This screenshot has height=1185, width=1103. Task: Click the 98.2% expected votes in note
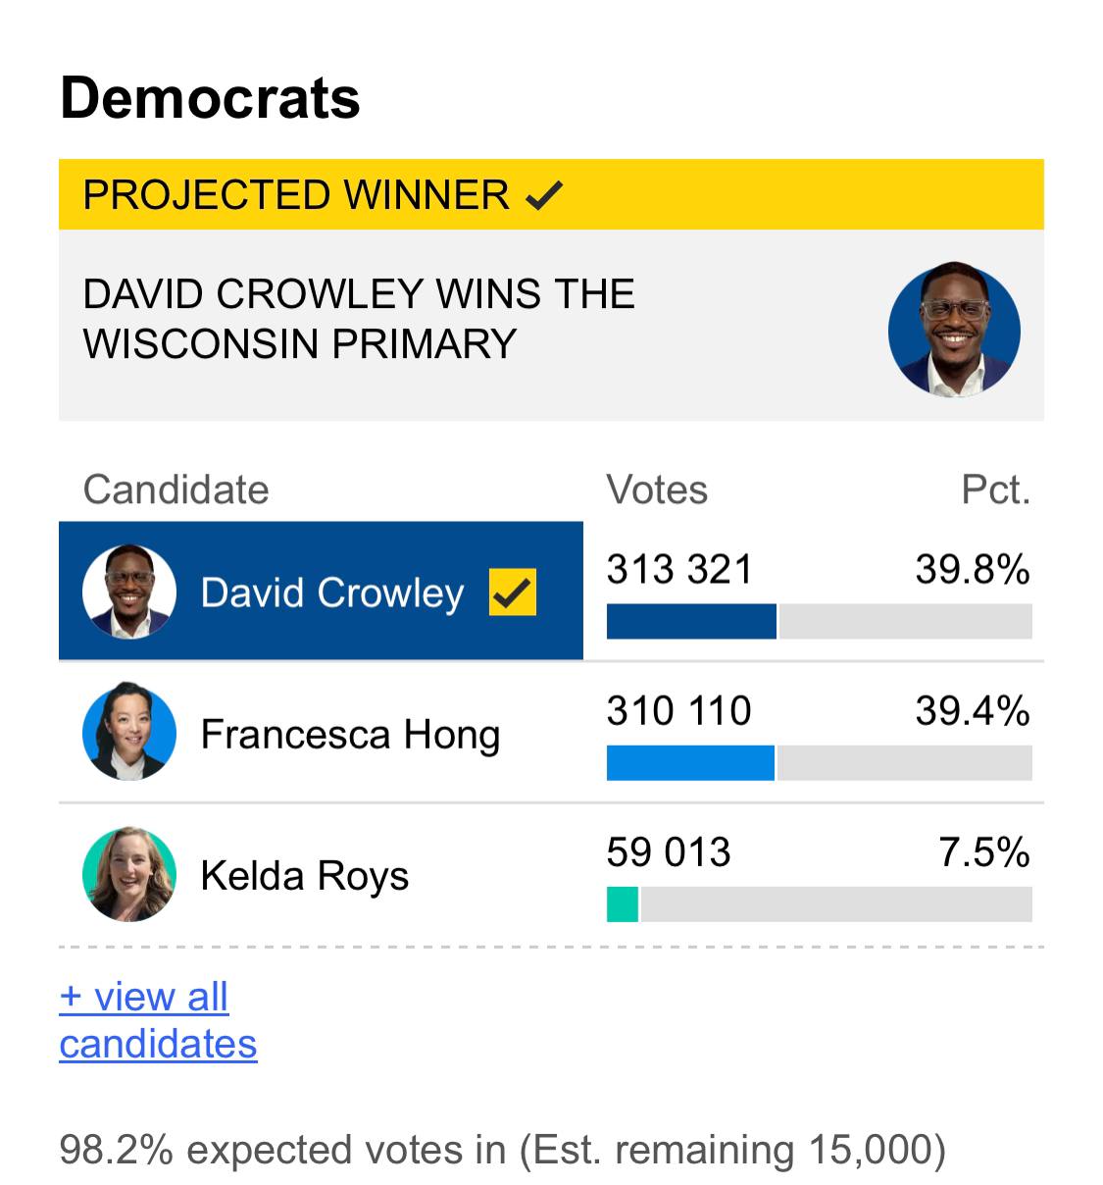(x=503, y=1149)
